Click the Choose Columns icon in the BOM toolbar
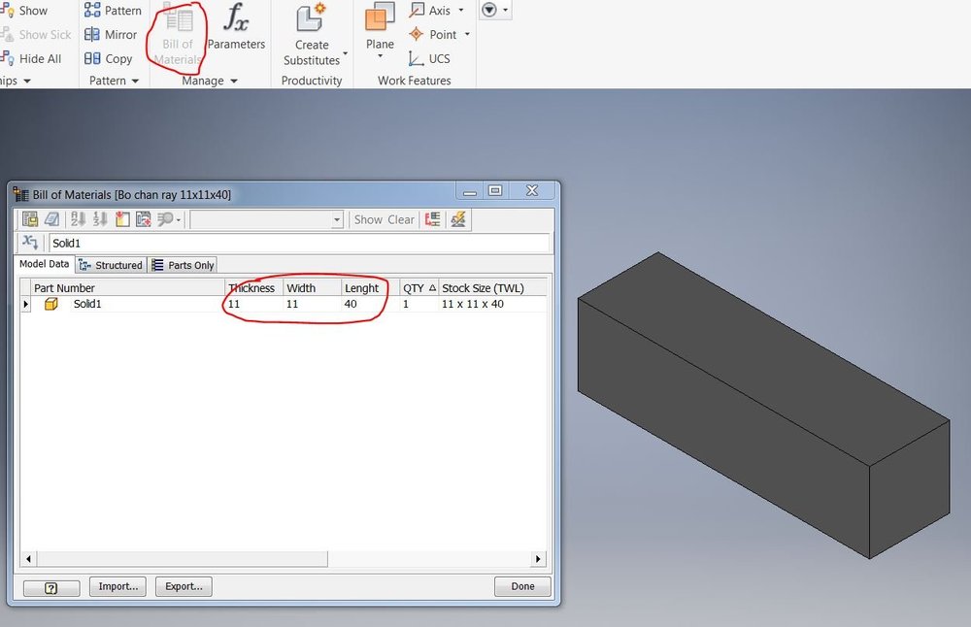Viewport: 971px width, 627px height. tap(144, 219)
